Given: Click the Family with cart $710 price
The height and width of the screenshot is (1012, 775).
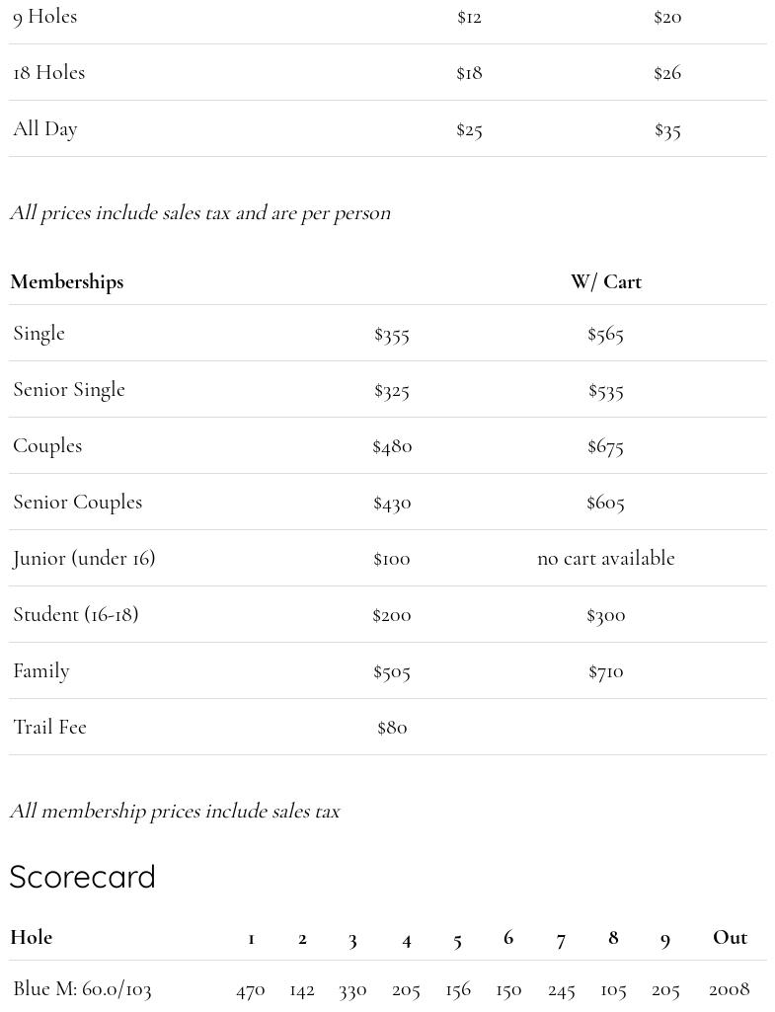Looking at the screenshot, I should pyautogui.click(x=605, y=671).
